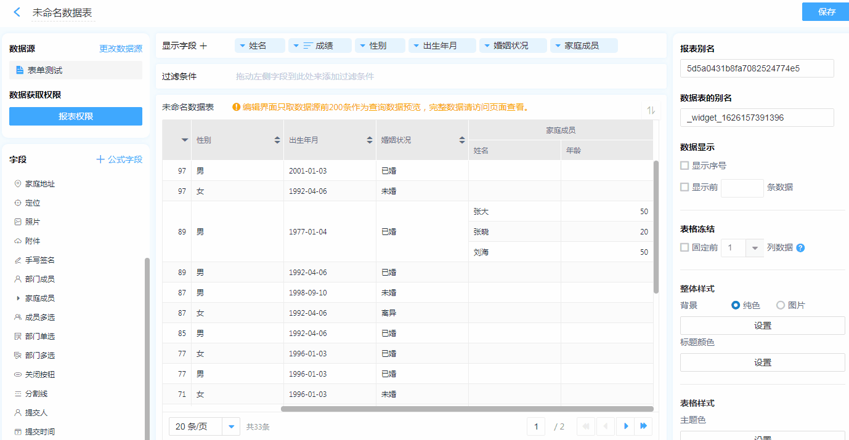849x440 pixels.
Task: Open the freeze column count dropdown
Action: pos(755,248)
